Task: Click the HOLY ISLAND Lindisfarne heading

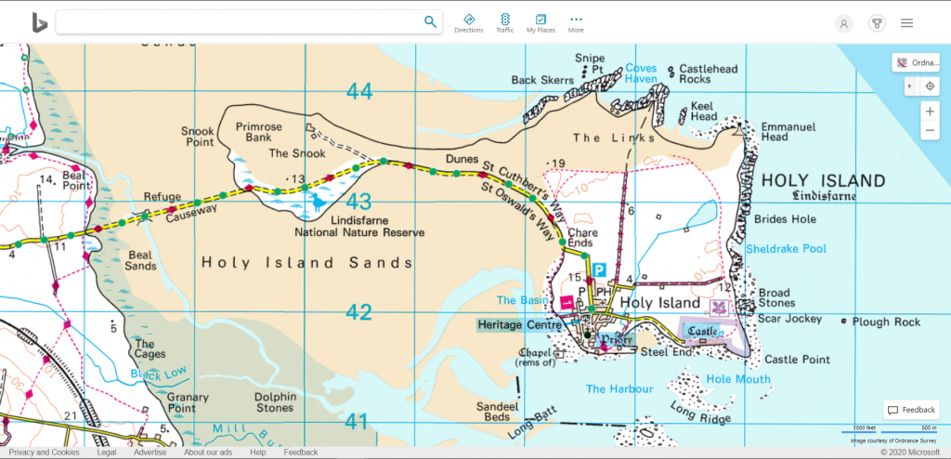Action: pyautogui.click(x=823, y=187)
